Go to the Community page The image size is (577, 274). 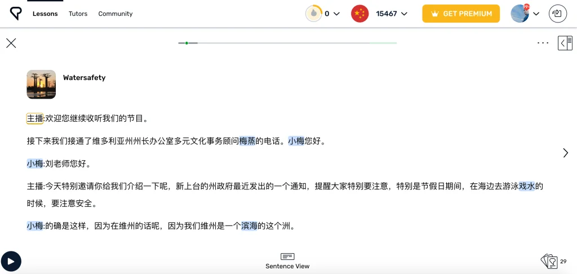[116, 14]
